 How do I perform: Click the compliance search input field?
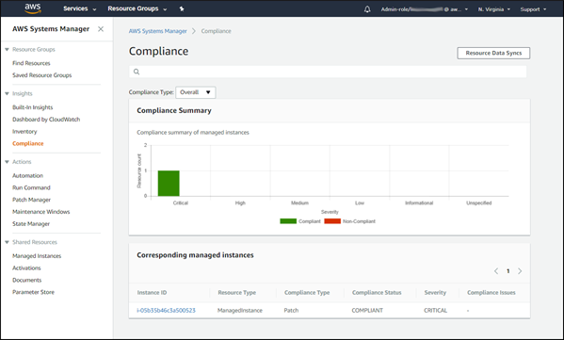[x=328, y=72]
